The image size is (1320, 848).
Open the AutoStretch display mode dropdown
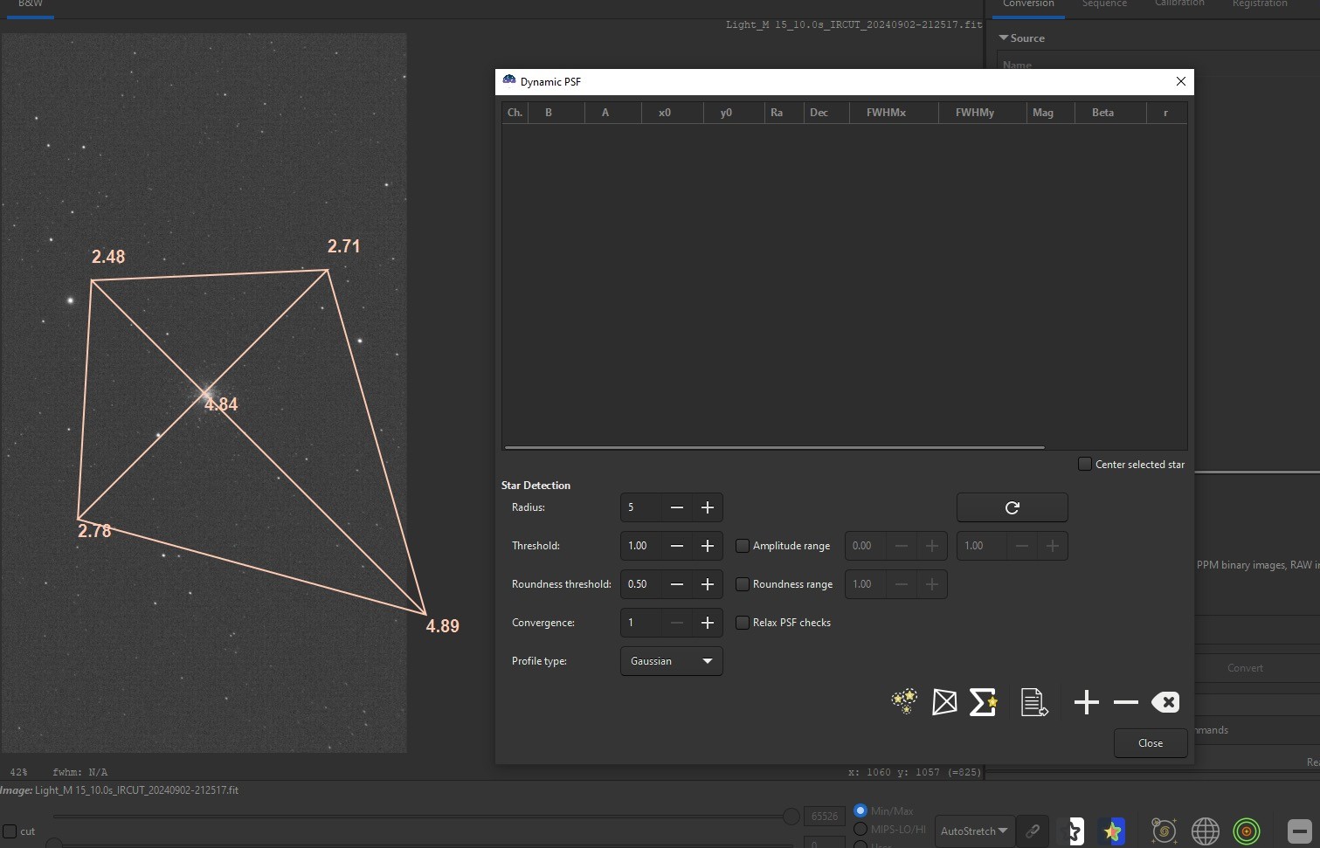(x=974, y=831)
